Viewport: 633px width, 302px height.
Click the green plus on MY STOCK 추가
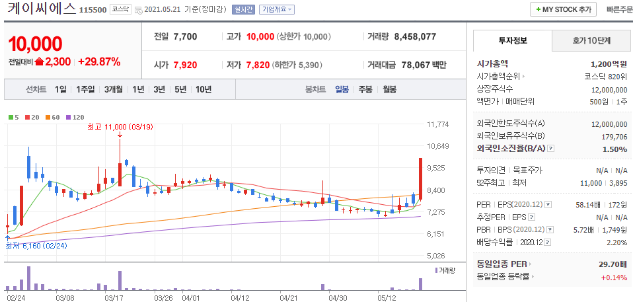point(538,10)
